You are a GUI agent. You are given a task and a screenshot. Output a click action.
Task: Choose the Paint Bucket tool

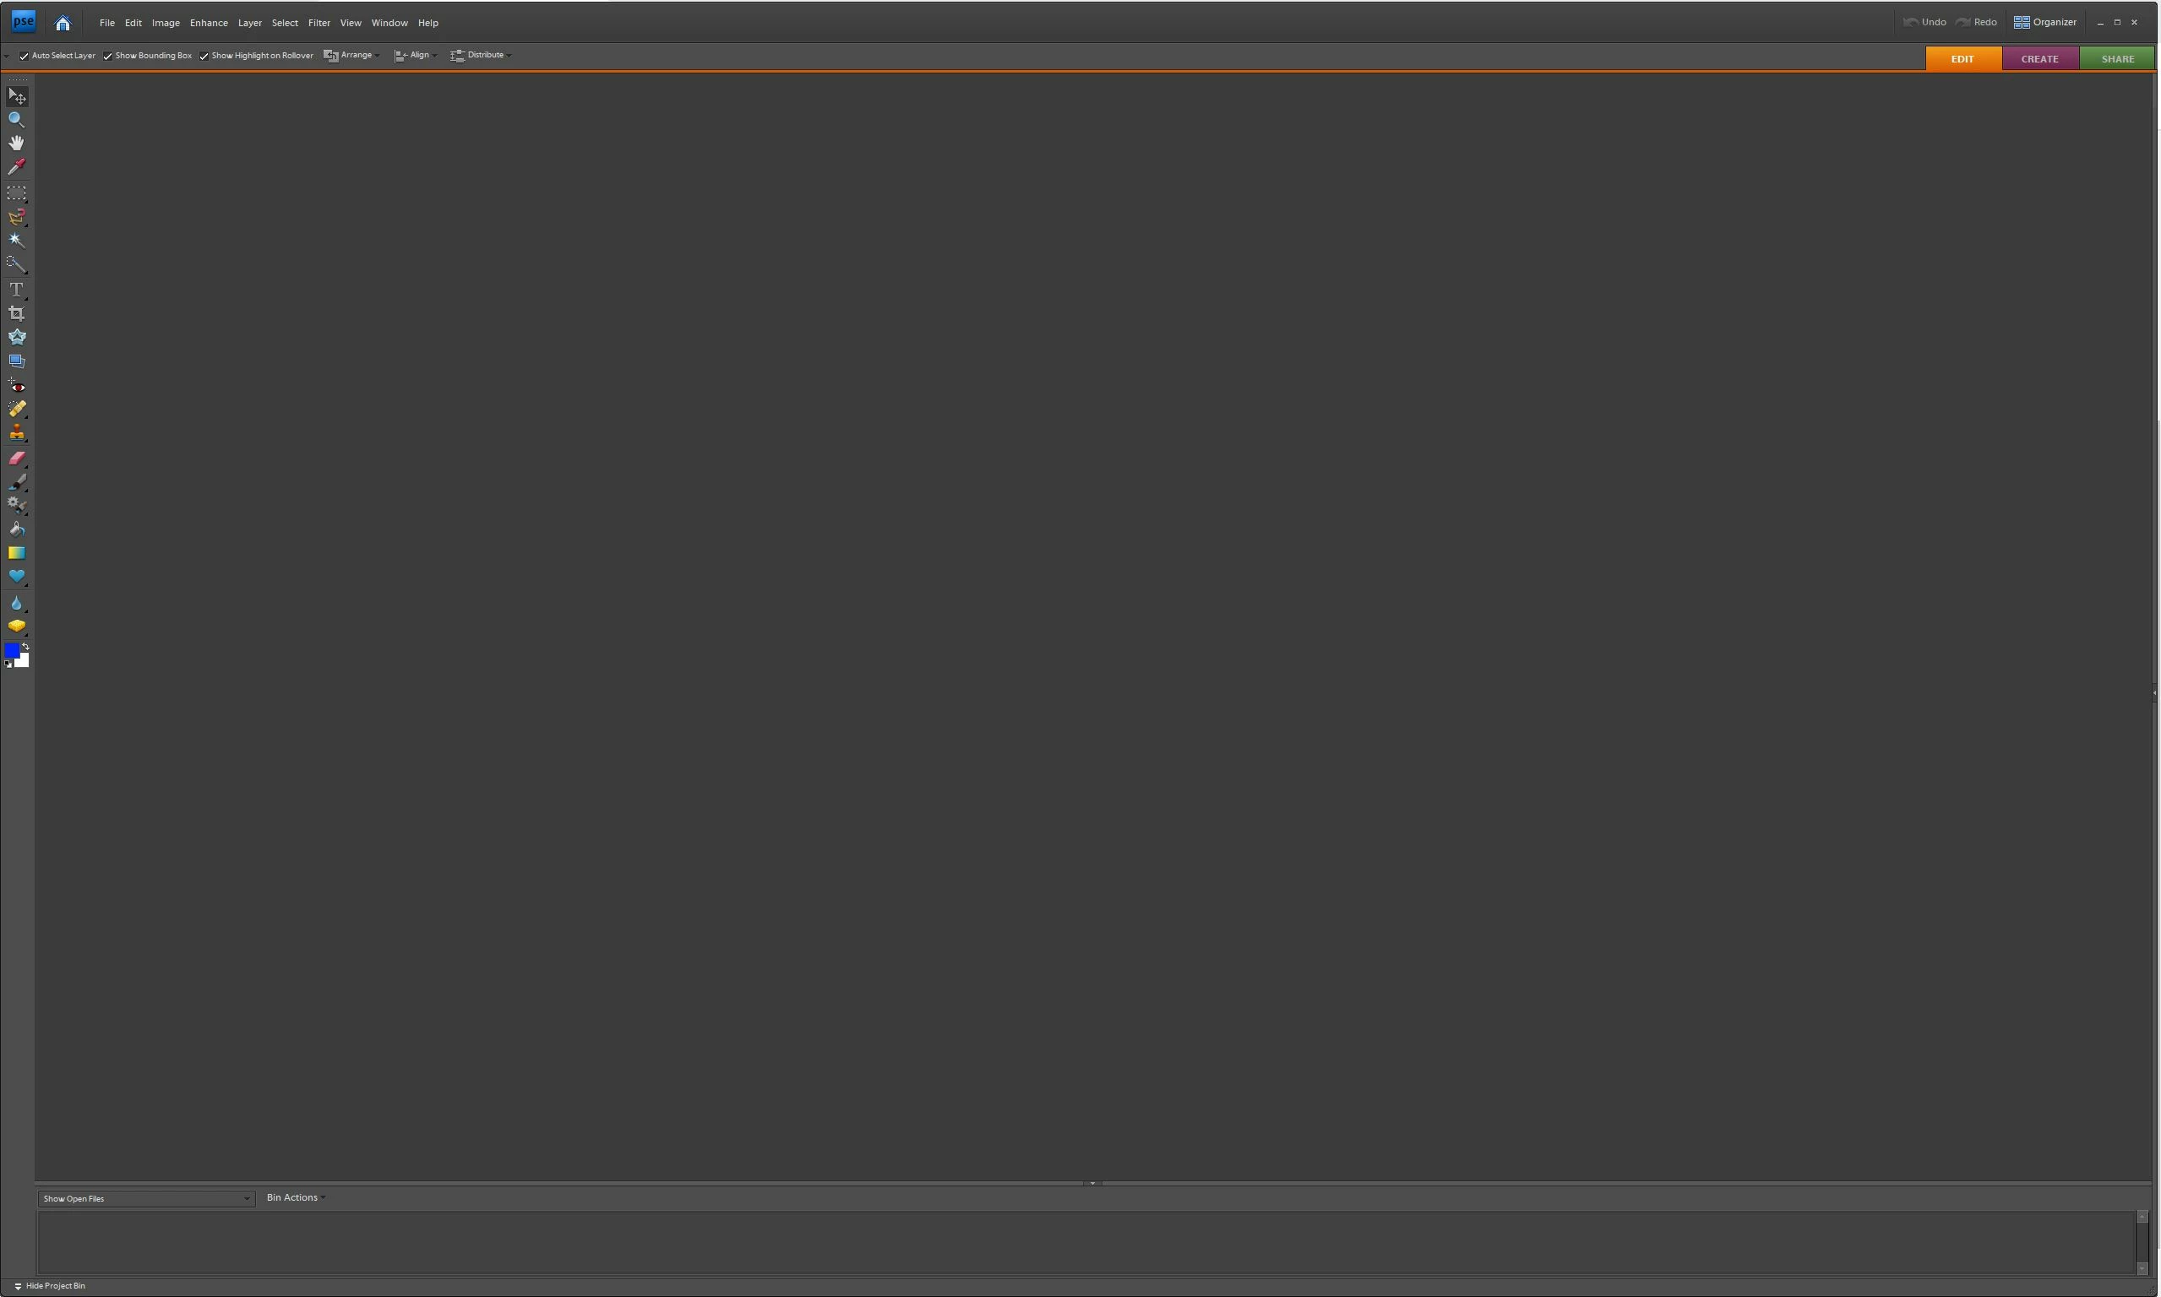click(16, 529)
